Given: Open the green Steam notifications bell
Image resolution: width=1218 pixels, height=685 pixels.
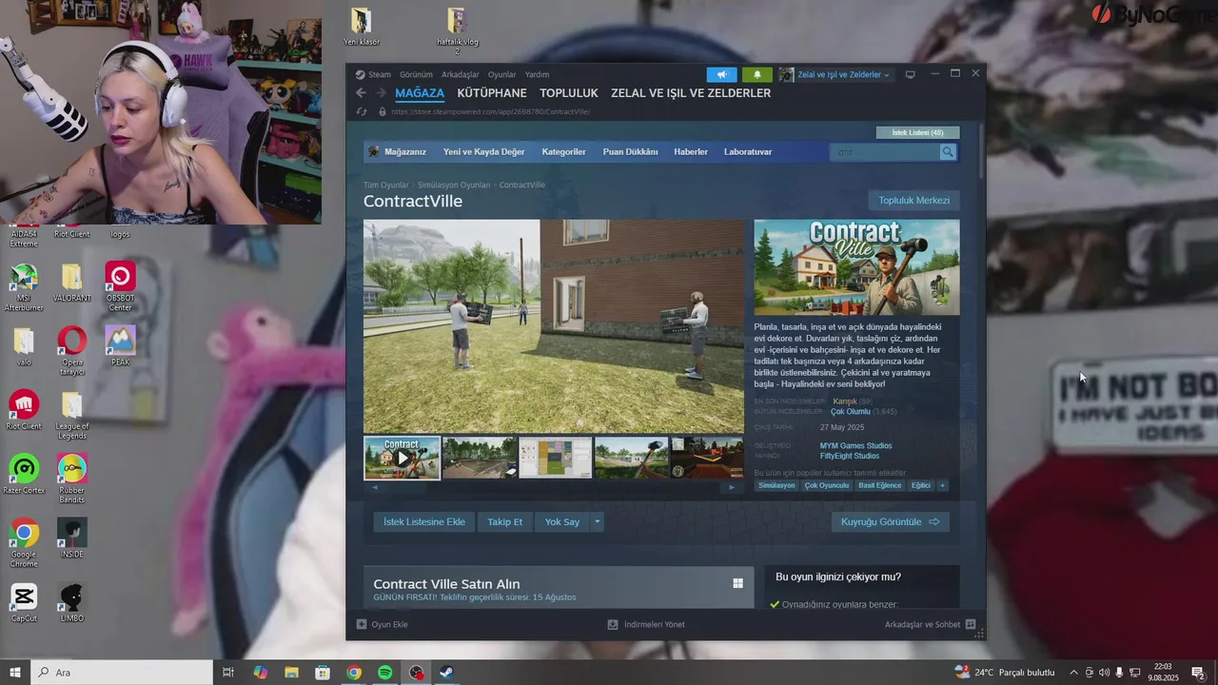Looking at the screenshot, I should click(x=757, y=74).
